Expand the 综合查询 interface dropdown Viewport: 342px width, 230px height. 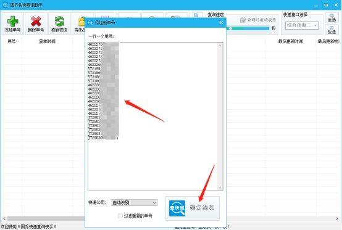(302, 25)
